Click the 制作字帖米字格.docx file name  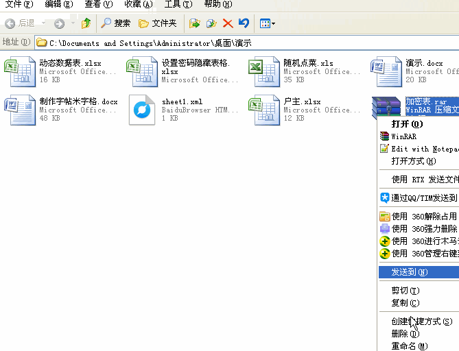pyautogui.click(x=78, y=101)
